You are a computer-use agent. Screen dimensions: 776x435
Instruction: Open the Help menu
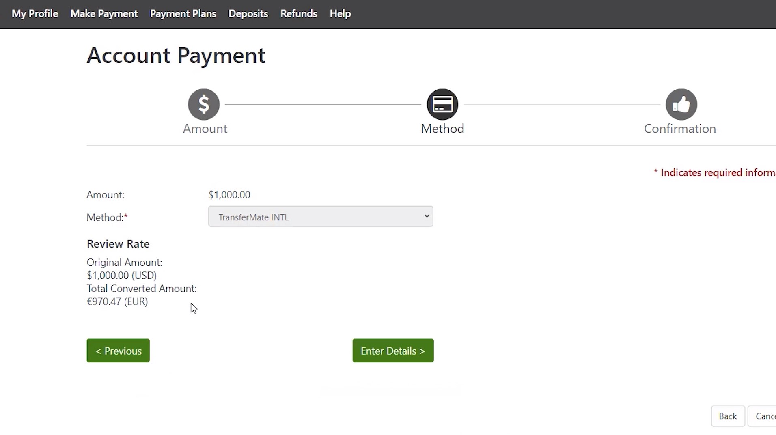[x=340, y=14]
